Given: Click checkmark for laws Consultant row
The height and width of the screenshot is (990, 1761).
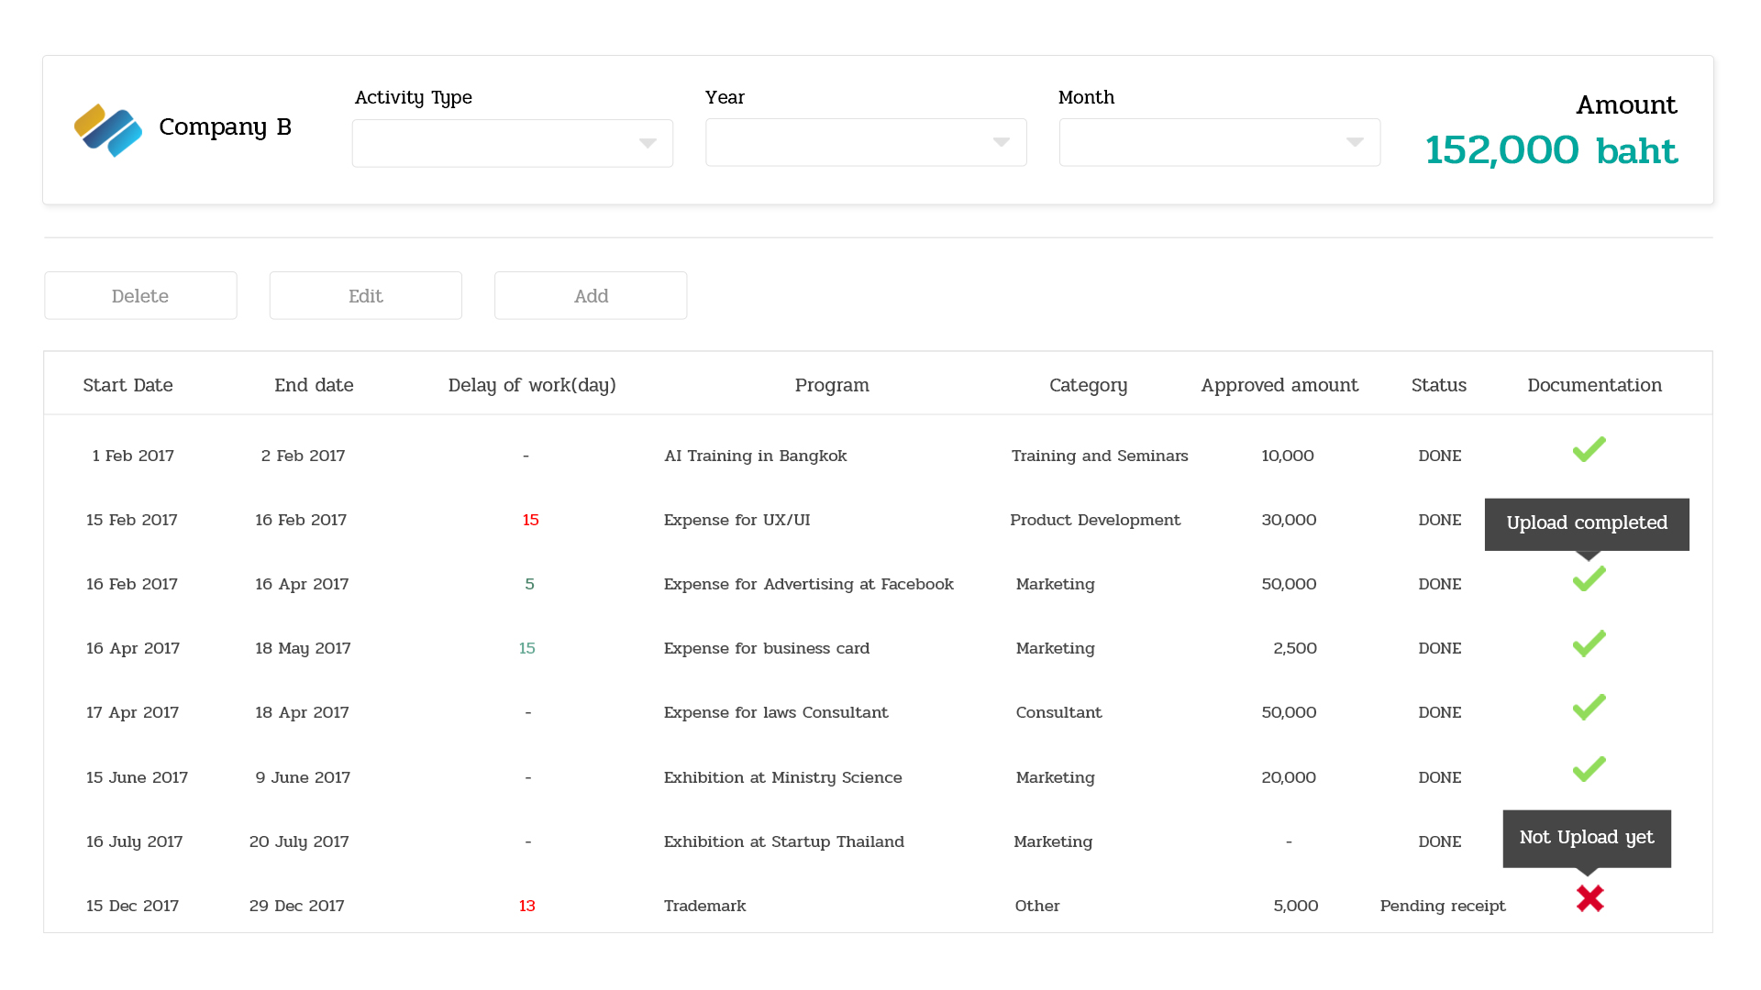Looking at the screenshot, I should point(1589,708).
